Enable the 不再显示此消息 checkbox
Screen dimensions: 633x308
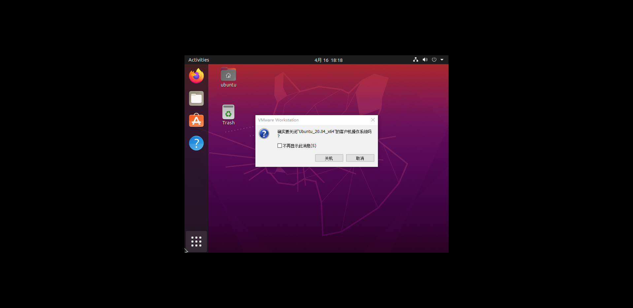pos(280,145)
